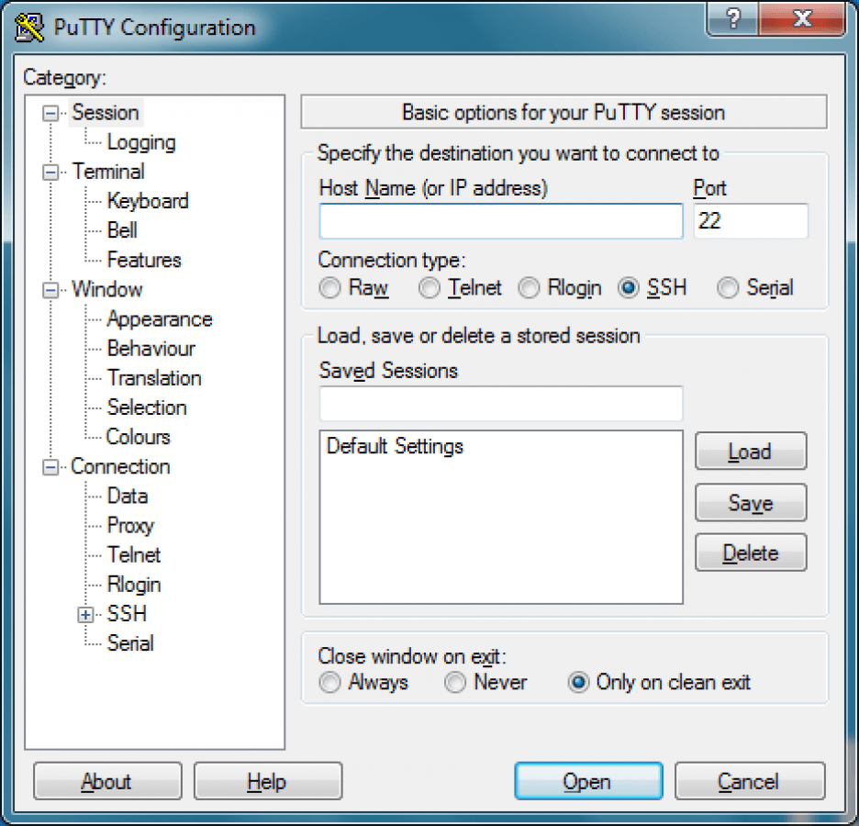Select the Serial connection radio button
The image size is (859, 826).
point(728,288)
